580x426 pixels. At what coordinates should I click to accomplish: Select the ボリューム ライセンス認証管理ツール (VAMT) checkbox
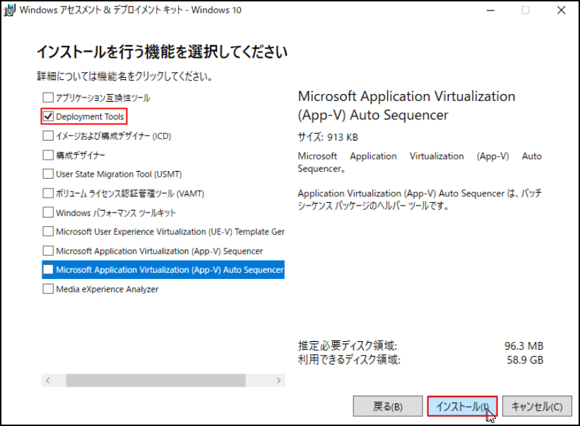48,193
